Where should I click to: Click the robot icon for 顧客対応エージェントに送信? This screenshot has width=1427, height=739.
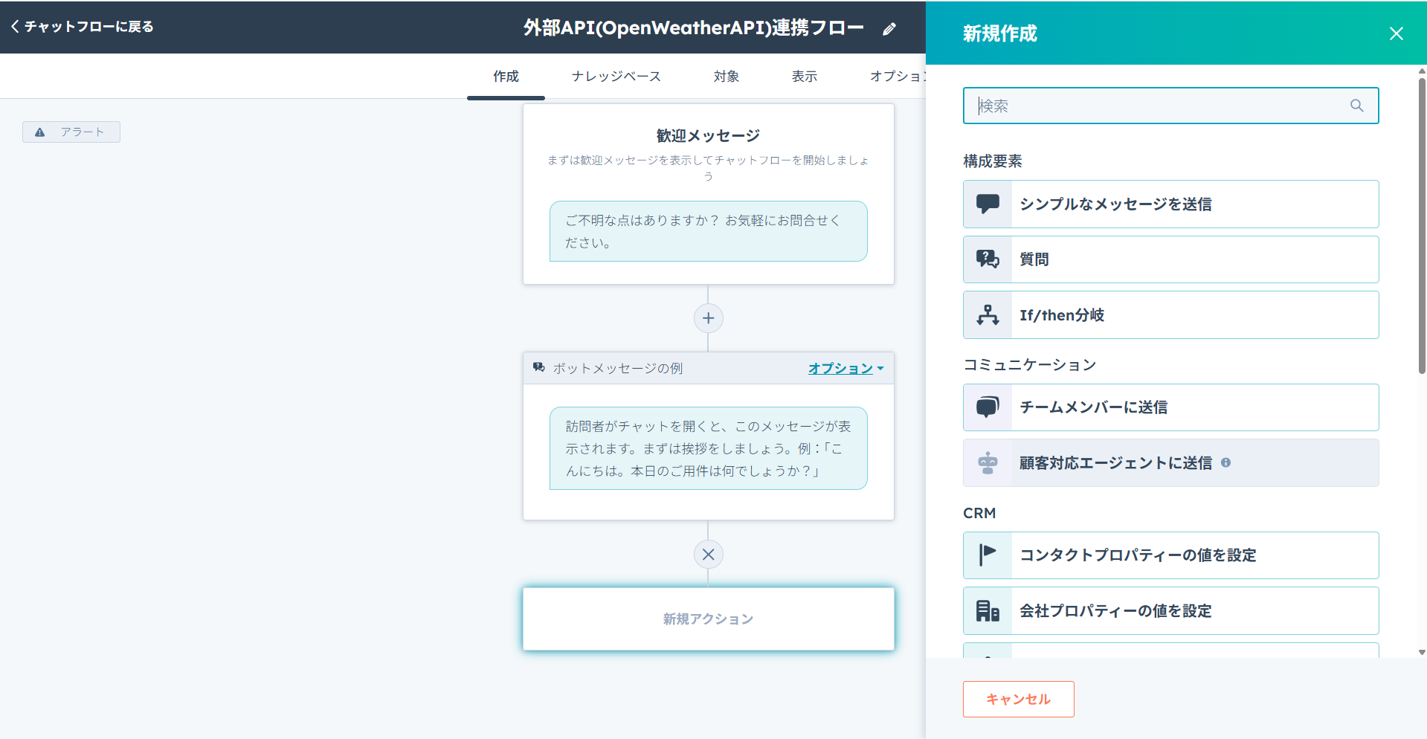[x=988, y=462]
